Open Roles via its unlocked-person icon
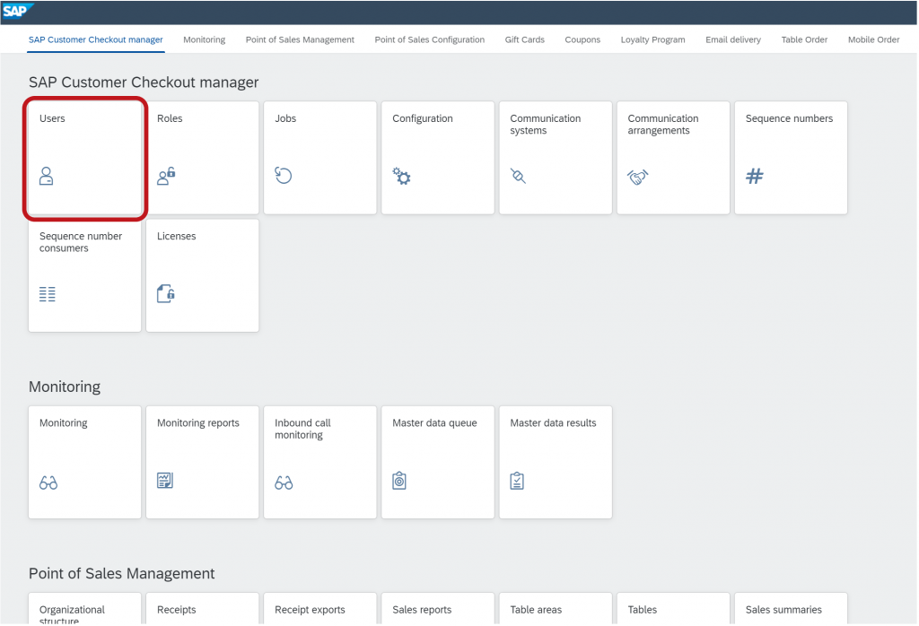919x626 pixels. tap(166, 177)
